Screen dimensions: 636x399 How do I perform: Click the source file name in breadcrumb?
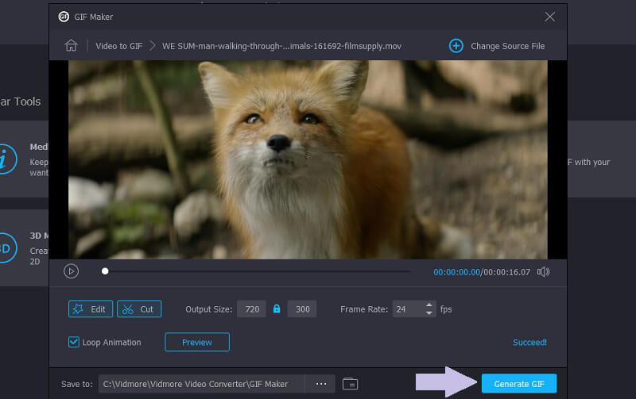[x=281, y=46]
